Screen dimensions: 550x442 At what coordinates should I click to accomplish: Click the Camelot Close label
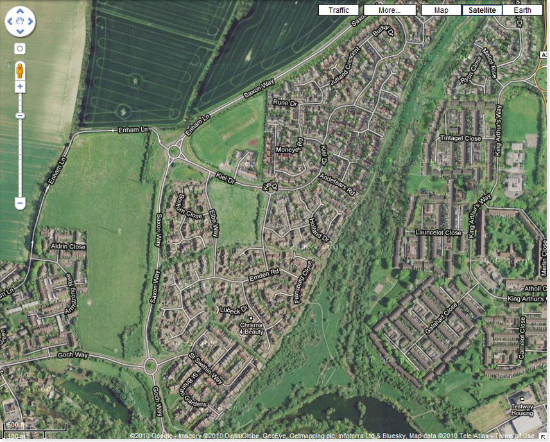coord(522,338)
